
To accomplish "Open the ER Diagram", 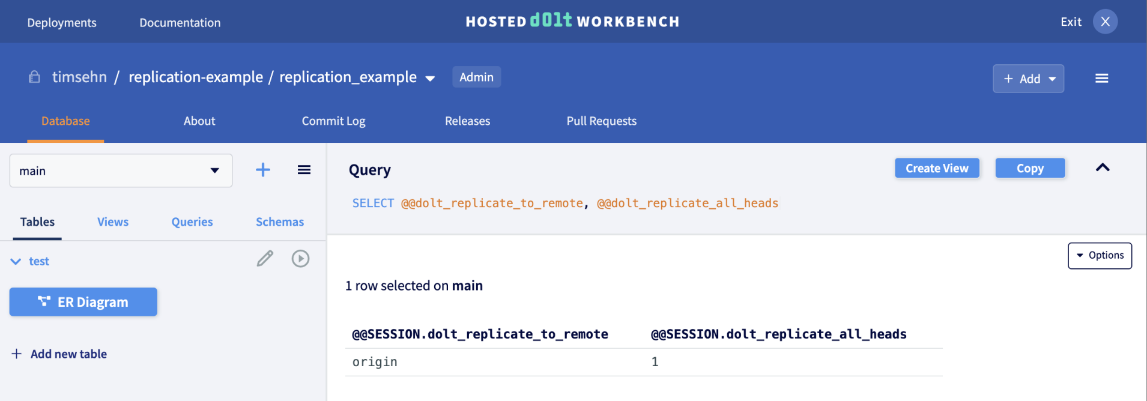I will pyautogui.click(x=83, y=302).
